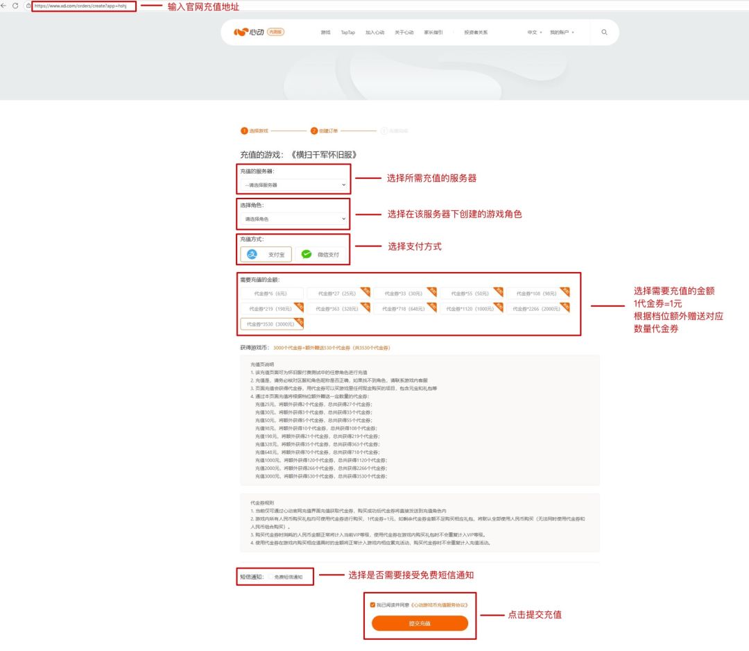Choose amount 代金券*27 (25元)
Viewport: 749px width, 651px height.
(x=338, y=294)
